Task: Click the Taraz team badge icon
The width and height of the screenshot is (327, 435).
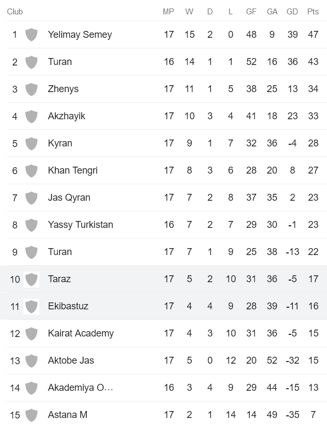Action: [31, 279]
